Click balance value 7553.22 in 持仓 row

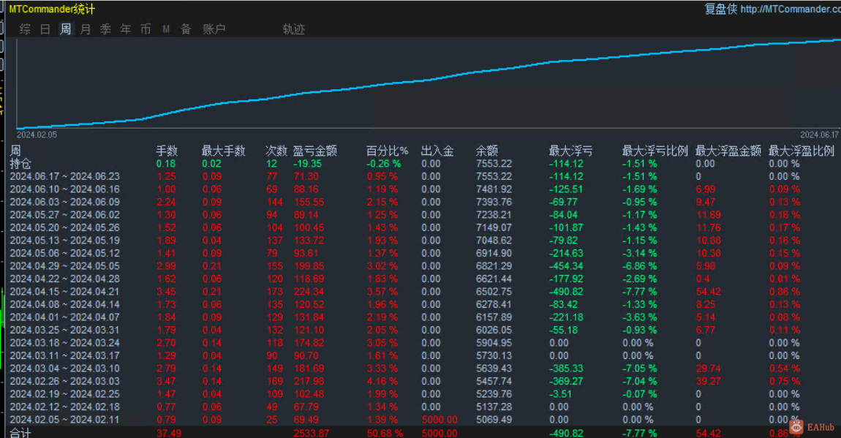(x=494, y=164)
